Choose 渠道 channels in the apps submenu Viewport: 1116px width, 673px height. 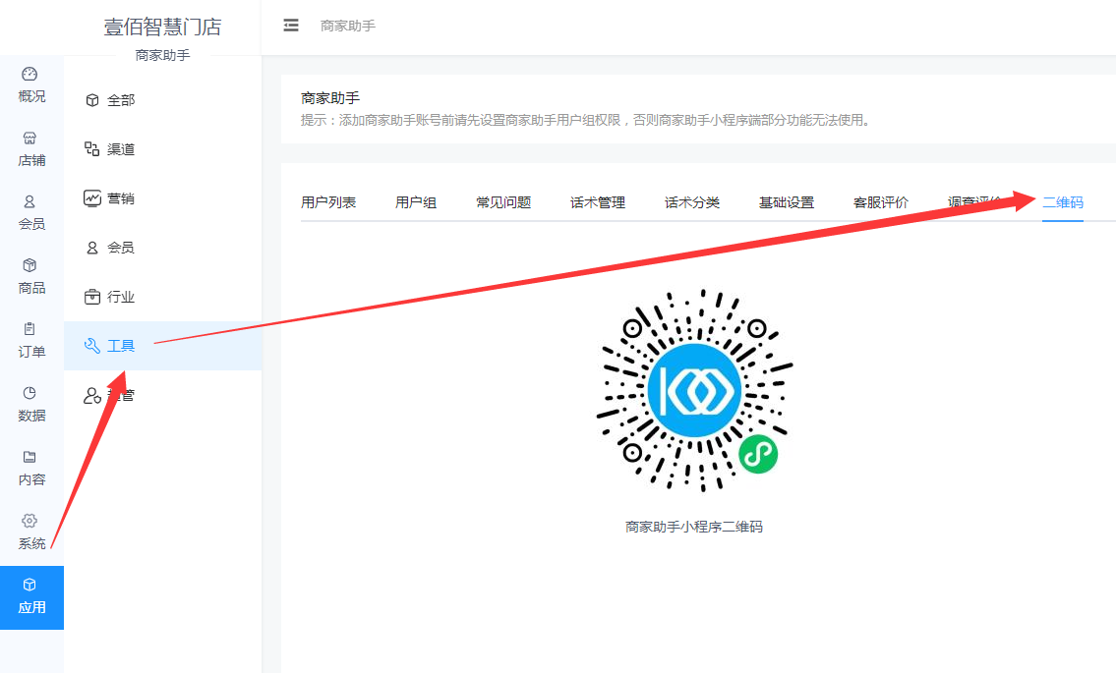tap(163, 149)
